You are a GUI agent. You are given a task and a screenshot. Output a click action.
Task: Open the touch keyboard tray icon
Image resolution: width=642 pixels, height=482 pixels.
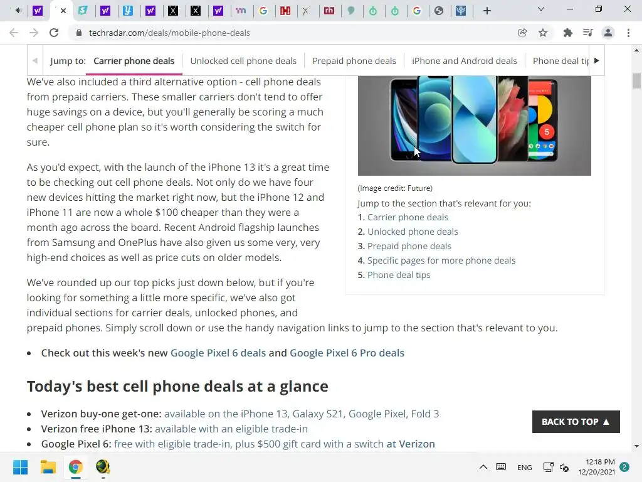coord(501,467)
